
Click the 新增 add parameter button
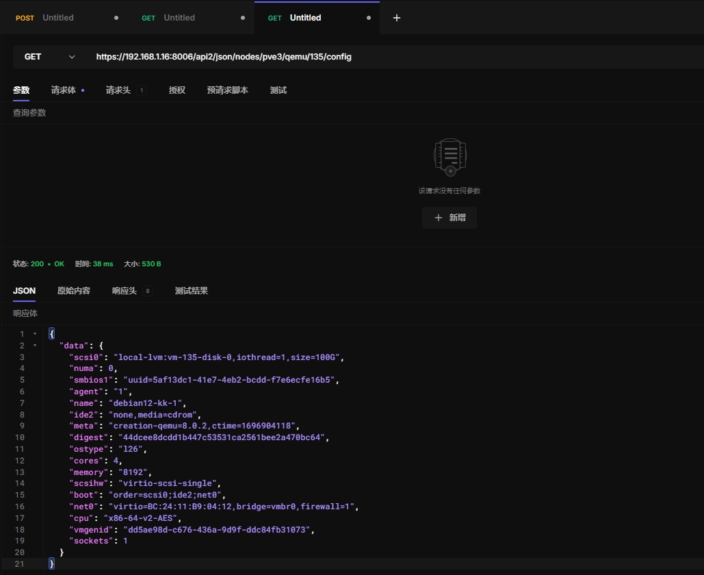point(449,218)
